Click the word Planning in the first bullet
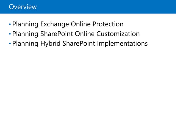Screen dimensions: 176x132 point(25,24)
